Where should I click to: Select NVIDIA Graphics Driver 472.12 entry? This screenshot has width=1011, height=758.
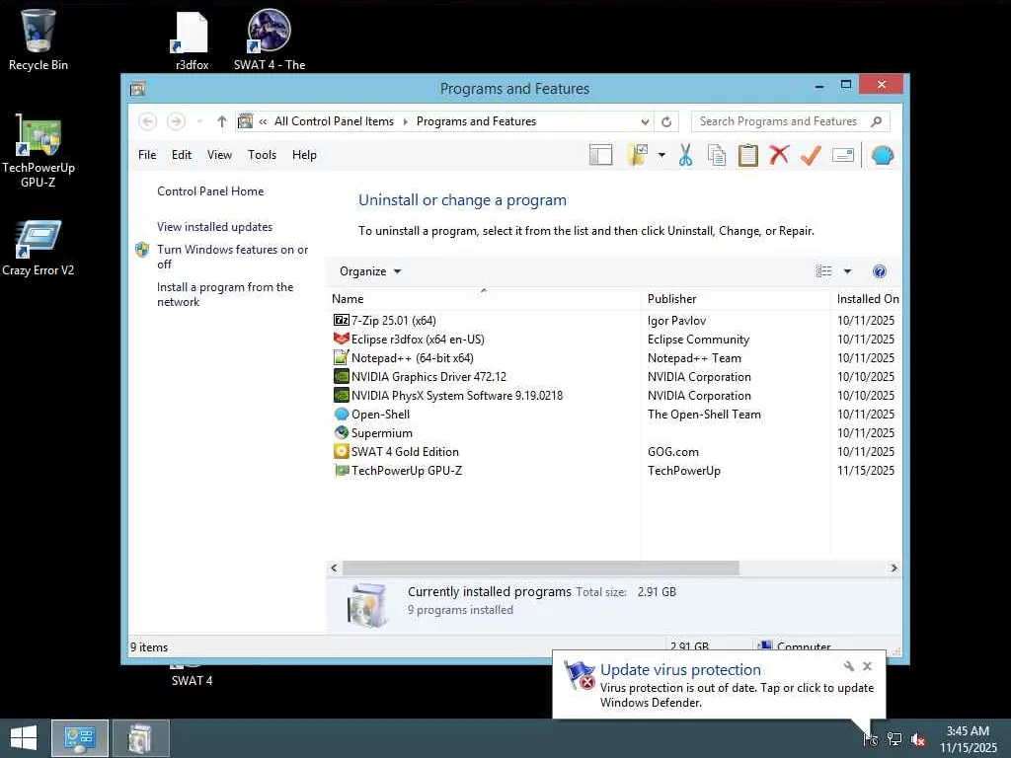pos(614,376)
